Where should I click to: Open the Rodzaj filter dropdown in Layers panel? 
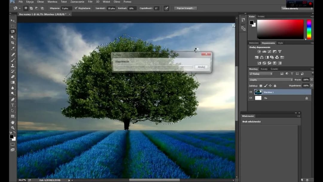click(x=261, y=74)
